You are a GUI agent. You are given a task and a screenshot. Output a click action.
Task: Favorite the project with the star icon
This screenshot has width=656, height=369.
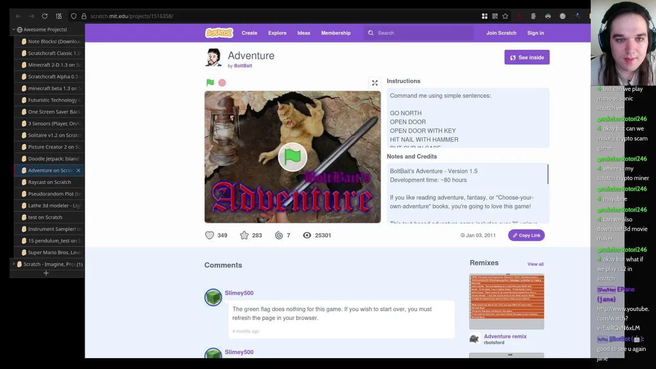(244, 235)
